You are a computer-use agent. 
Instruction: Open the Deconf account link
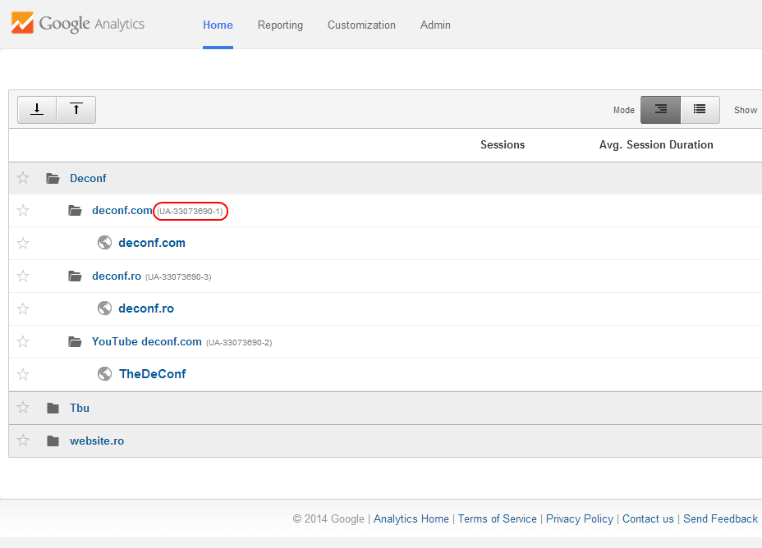(88, 178)
